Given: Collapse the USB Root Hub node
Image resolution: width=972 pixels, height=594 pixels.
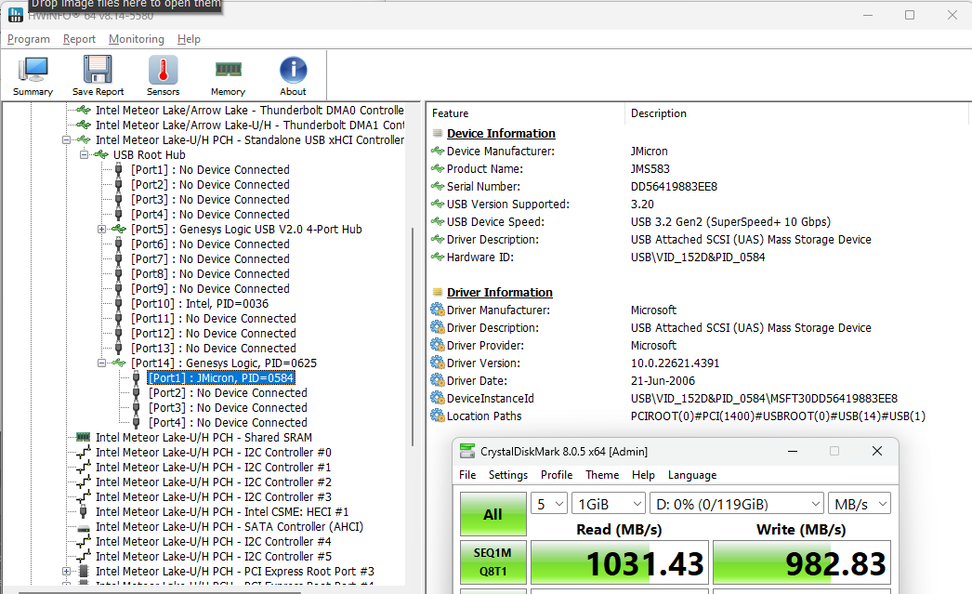Looking at the screenshot, I should (84, 155).
